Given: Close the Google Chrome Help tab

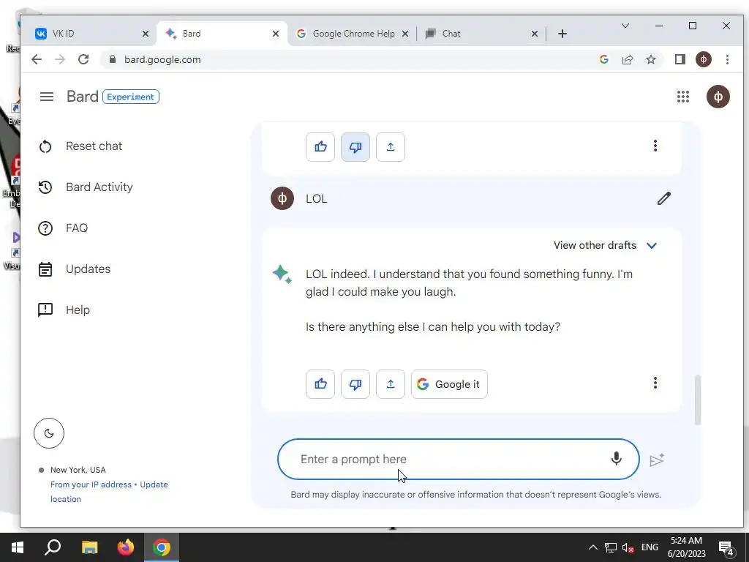Looking at the screenshot, I should coord(405,34).
